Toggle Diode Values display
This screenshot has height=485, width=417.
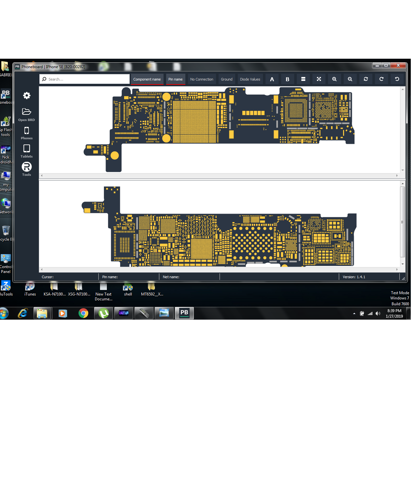[x=250, y=79]
